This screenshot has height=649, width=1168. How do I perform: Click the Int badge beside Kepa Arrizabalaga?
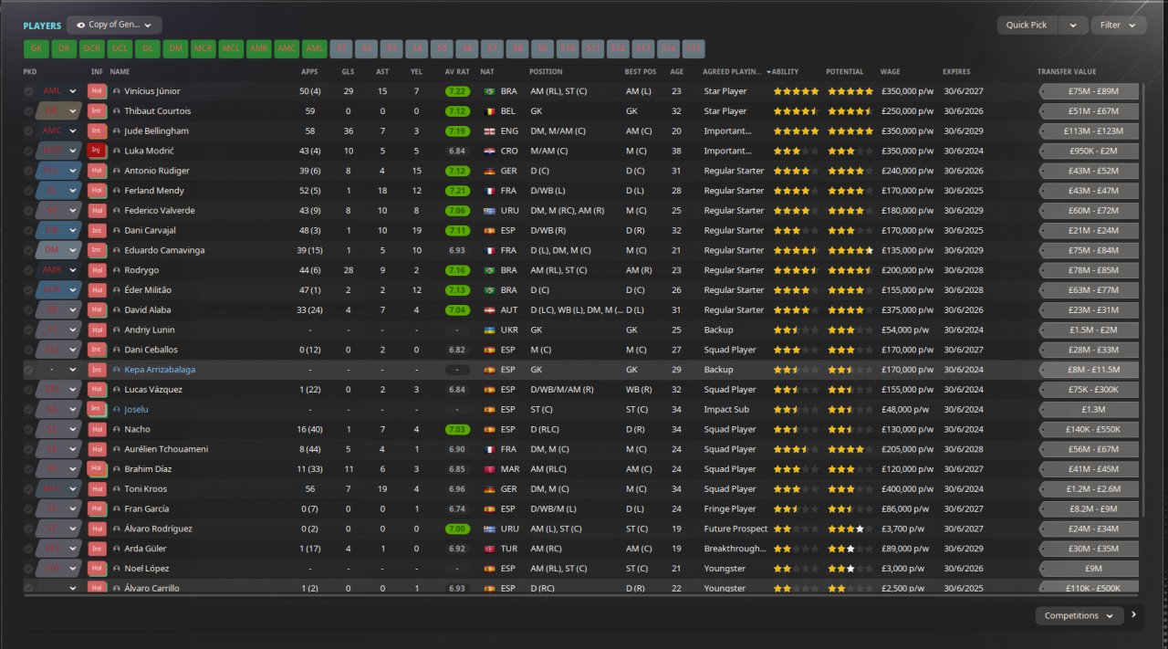pos(97,370)
